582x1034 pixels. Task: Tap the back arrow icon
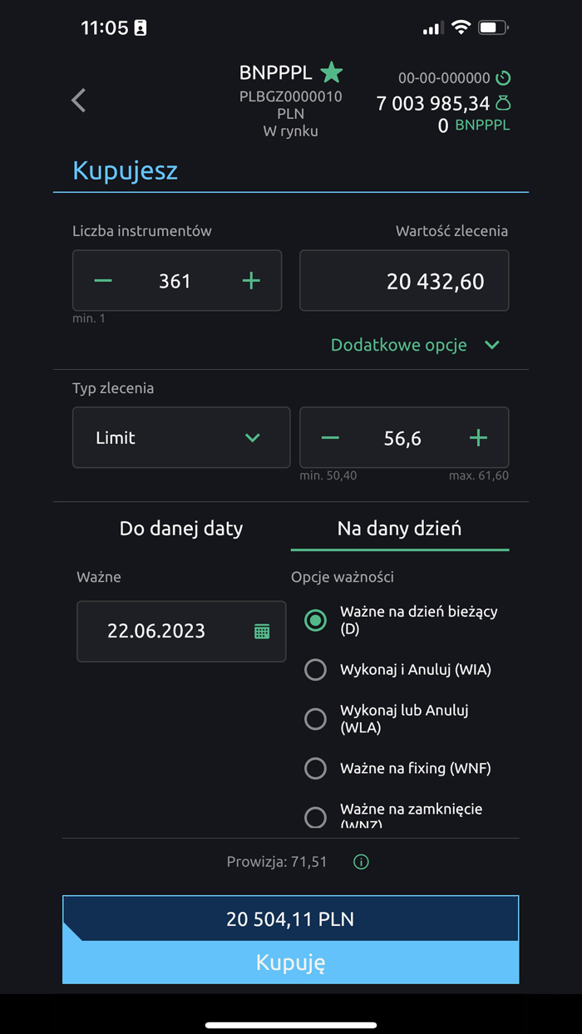pyautogui.click(x=79, y=101)
